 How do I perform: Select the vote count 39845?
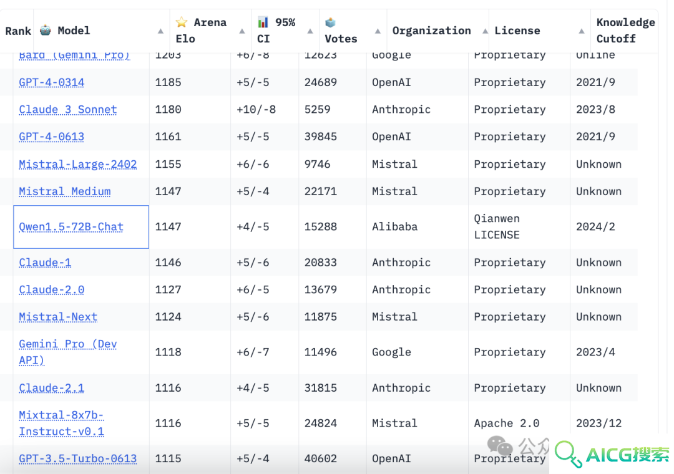point(321,137)
